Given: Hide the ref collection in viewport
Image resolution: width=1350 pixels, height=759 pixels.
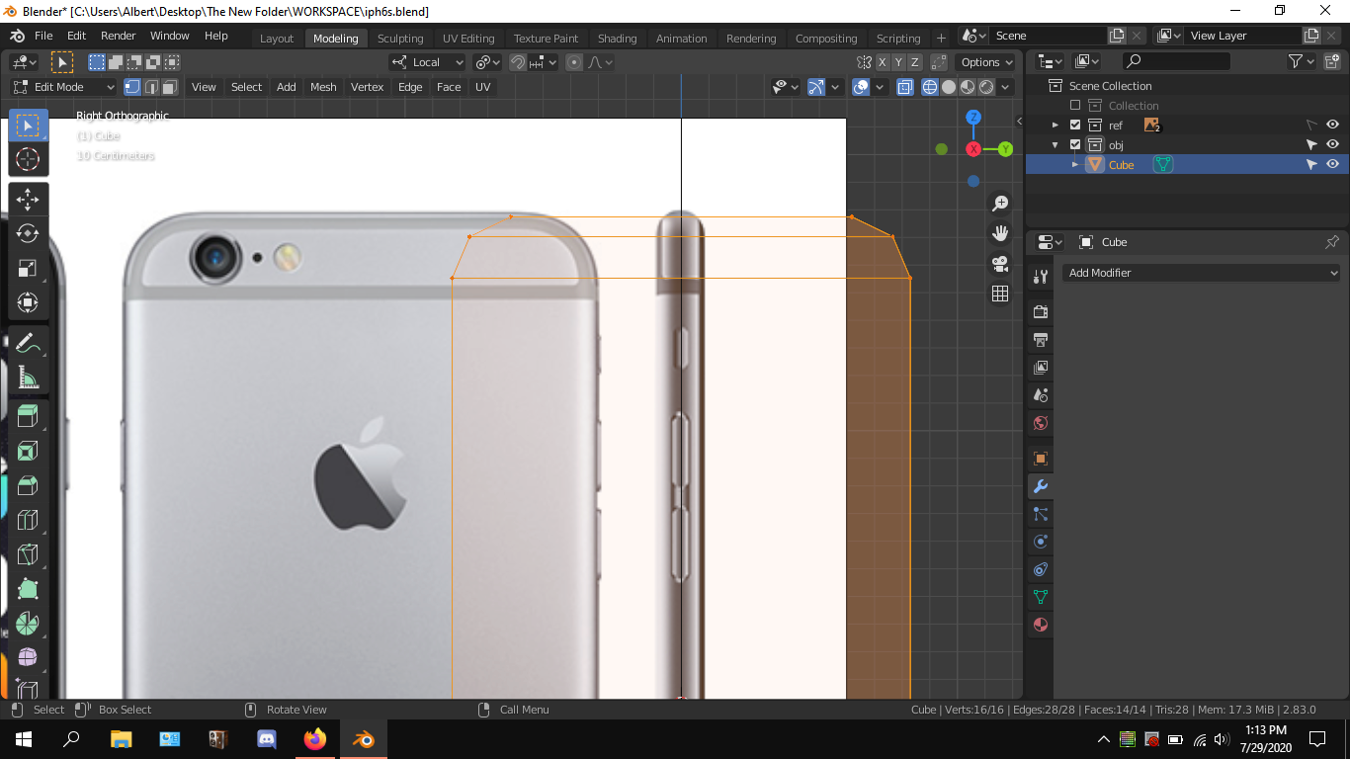Looking at the screenshot, I should coord(1332,126).
